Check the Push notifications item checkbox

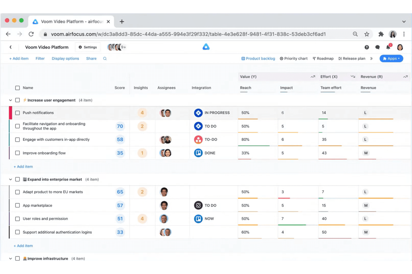(x=18, y=113)
